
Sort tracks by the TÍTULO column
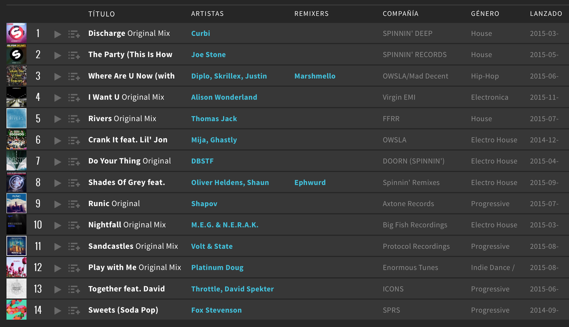pyautogui.click(x=101, y=14)
